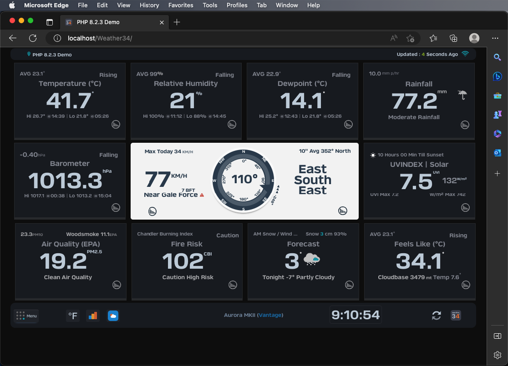The height and width of the screenshot is (366, 508).
Task: Open Bing chat sidebar icon
Action: (498, 76)
